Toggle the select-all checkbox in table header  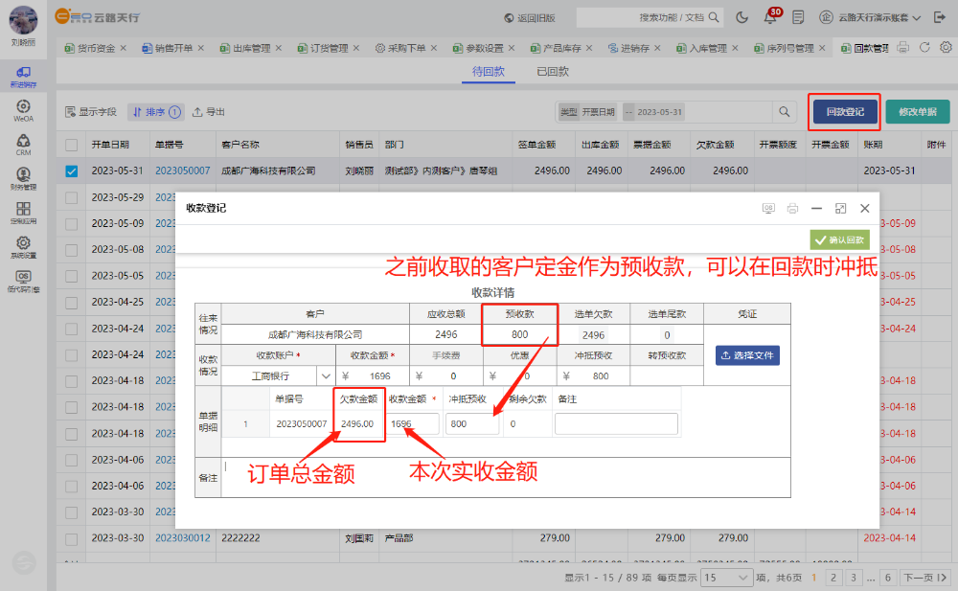point(72,145)
